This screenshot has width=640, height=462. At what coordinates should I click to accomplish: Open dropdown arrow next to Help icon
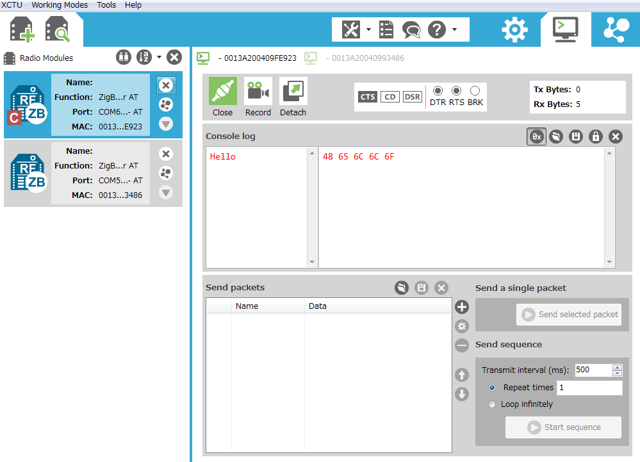[x=454, y=29]
